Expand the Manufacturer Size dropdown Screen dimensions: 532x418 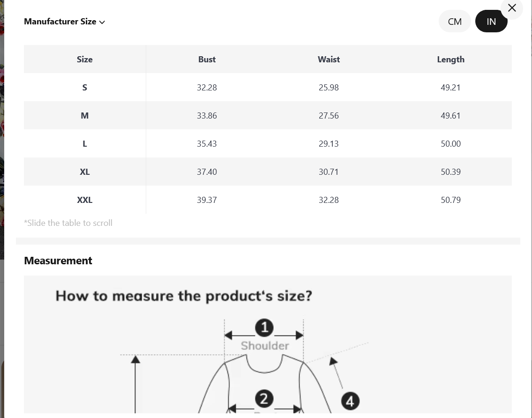click(x=65, y=22)
